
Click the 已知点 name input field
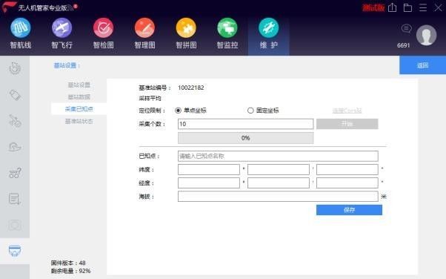point(278,156)
